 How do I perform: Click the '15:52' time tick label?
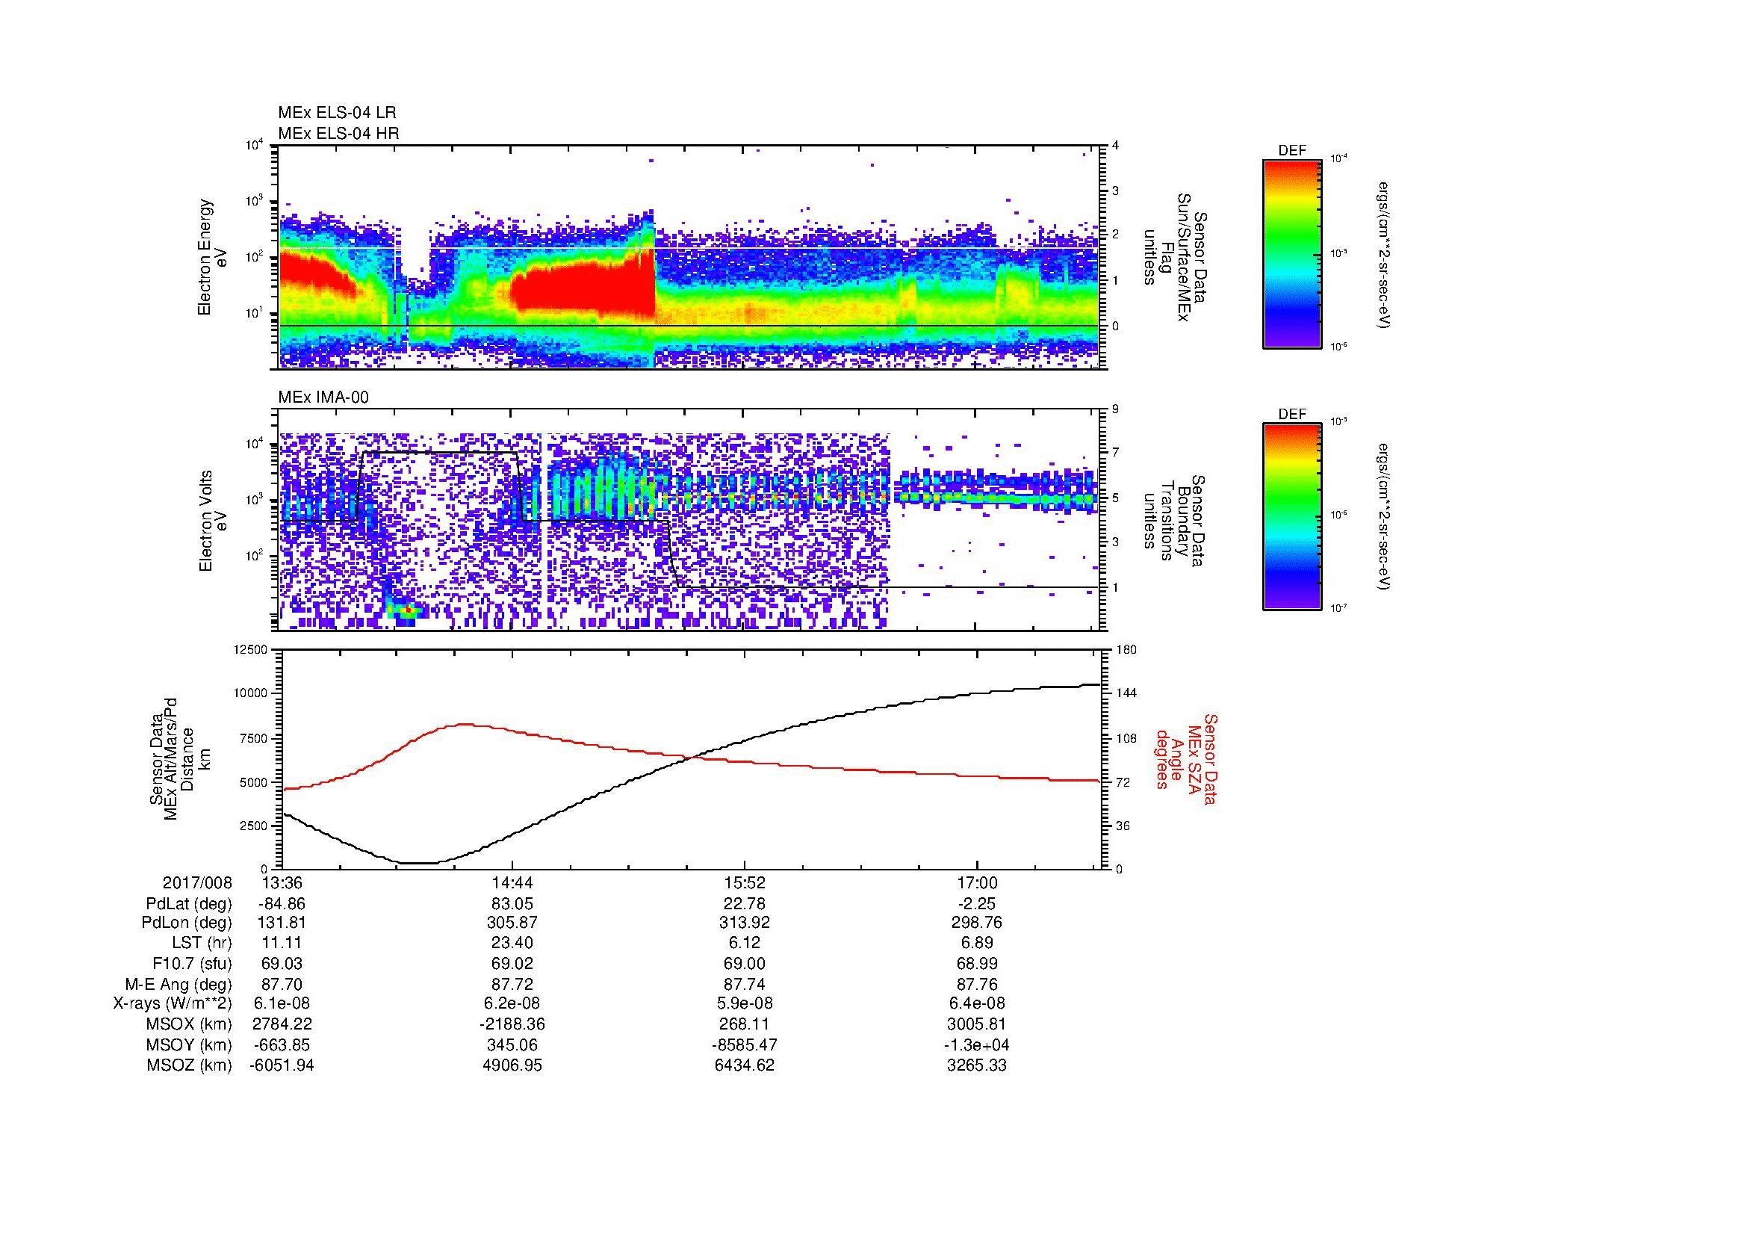click(745, 882)
